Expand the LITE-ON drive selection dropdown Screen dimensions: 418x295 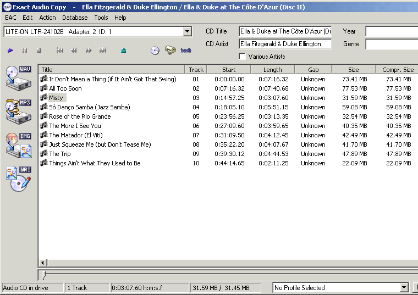pos(188,32)
